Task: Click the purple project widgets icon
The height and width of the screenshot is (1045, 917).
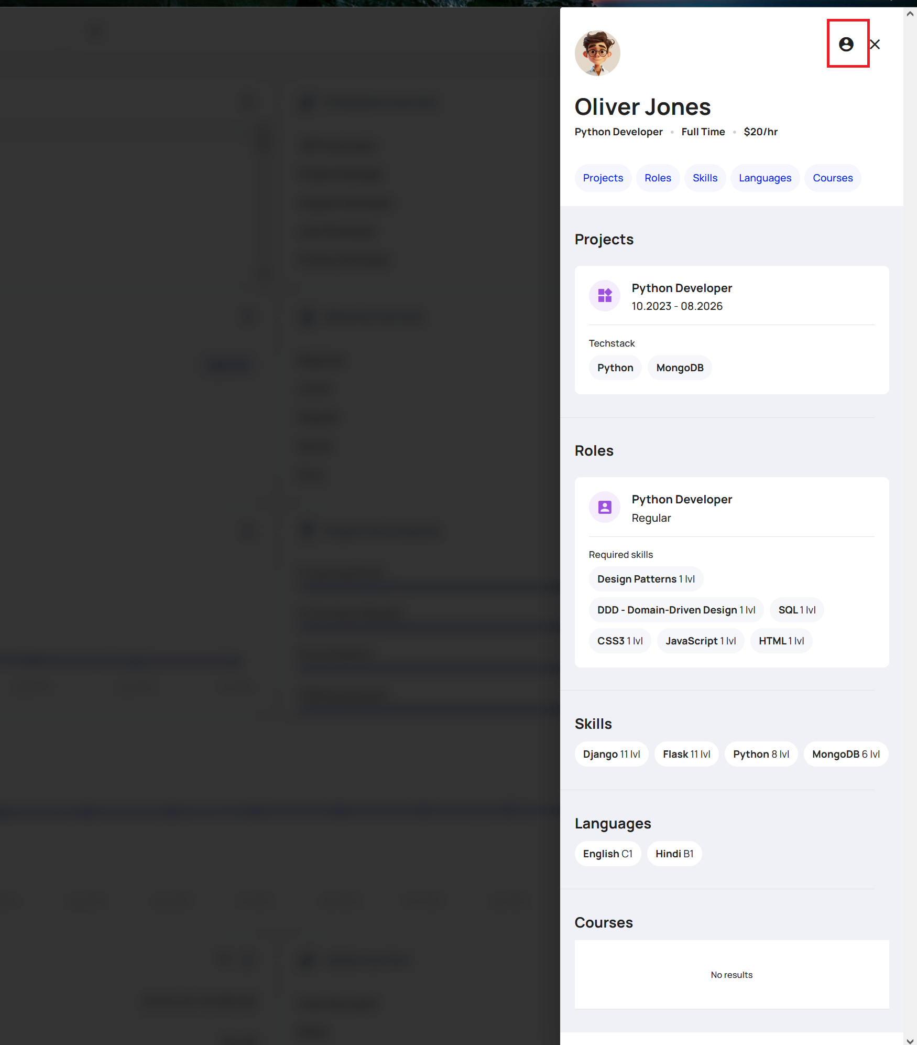Action: pyautogui.click(x=605, y=296)
